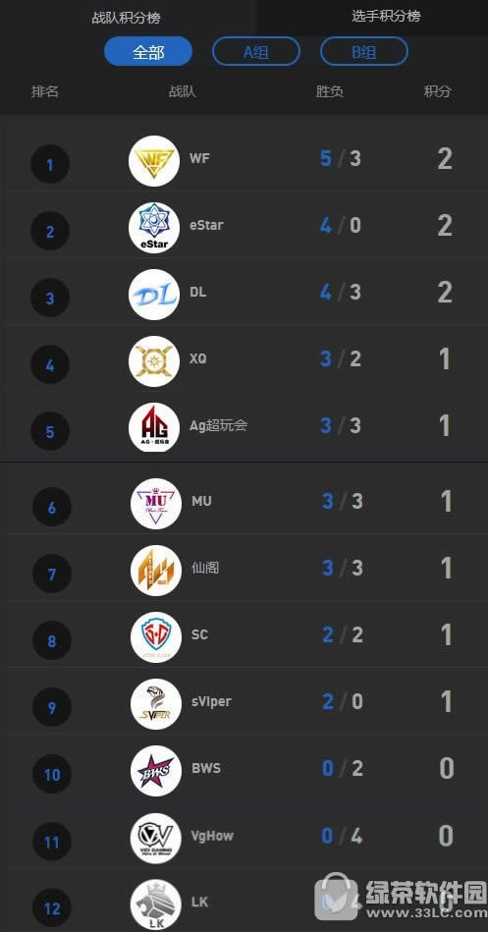
Task: Click the XQ crossed-swords team logo
Action: click(x=154, y=360)
